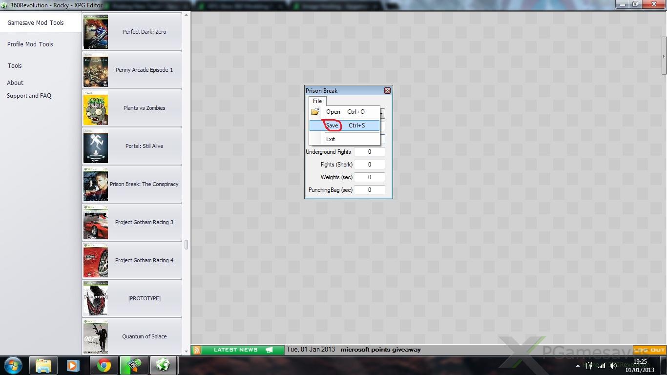Click the open folder icon beside Open

(x=315, y=112)
